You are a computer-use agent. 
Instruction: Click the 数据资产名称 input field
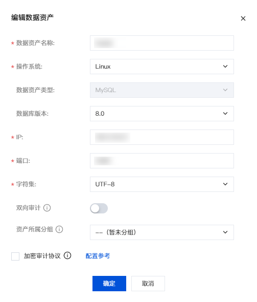[162, 43]
